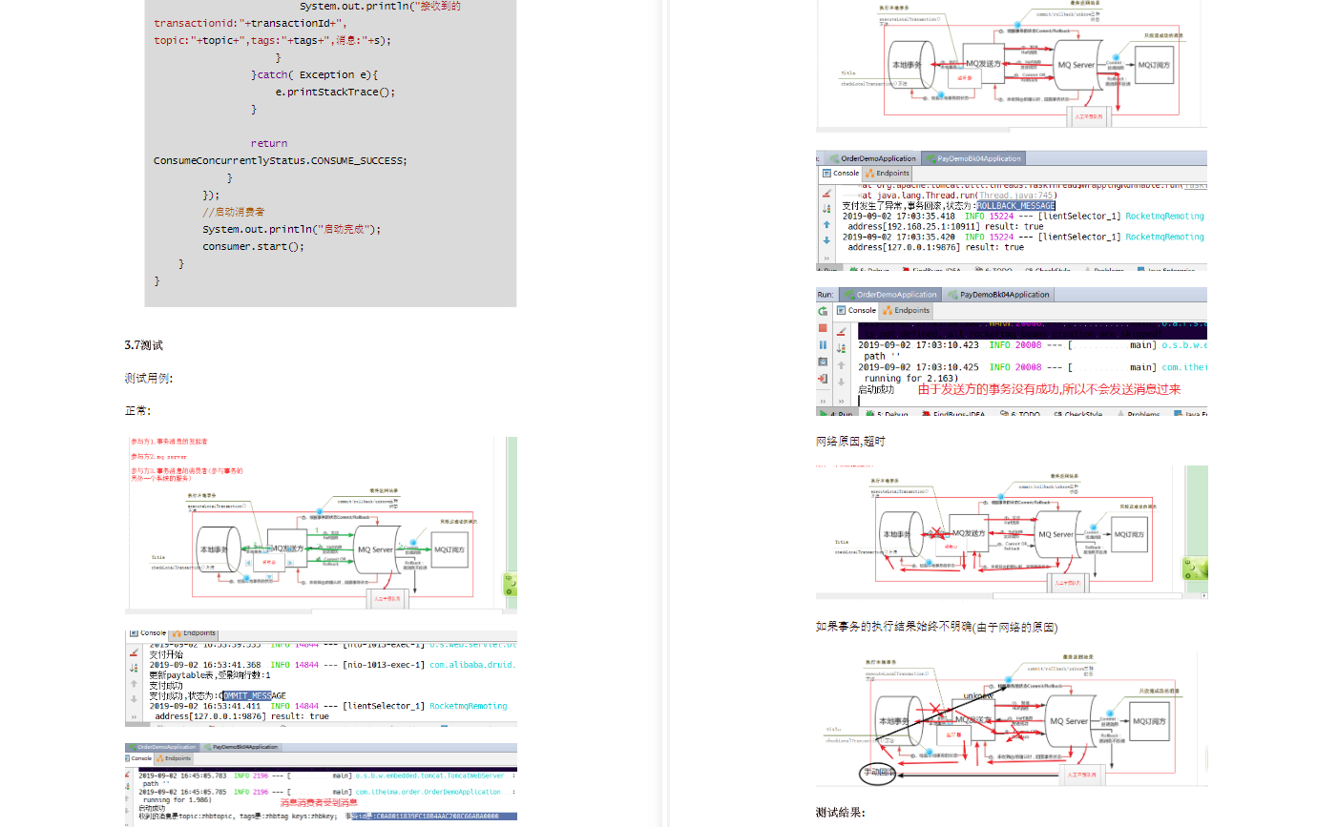This screenshot has width=1338, height=827.
Task: Click the highlighted ROLLBACK_MESSAGE text
Action: (1015, 205)
